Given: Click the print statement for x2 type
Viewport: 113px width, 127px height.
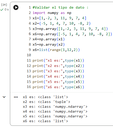Looking at the screenshot, I should coord(58,66).
